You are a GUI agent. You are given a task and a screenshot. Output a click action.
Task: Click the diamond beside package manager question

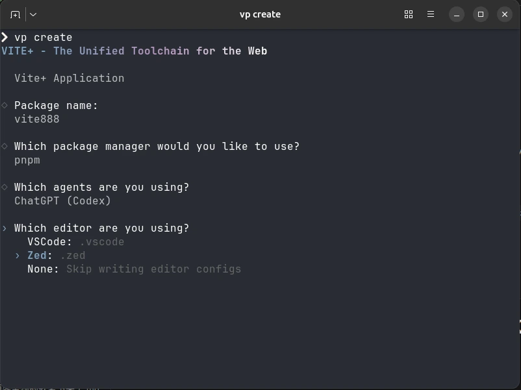coord(5,146)
